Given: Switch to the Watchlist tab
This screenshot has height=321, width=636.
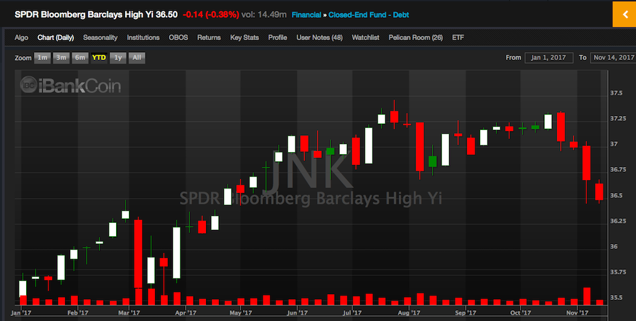Looking at the screenshot, I should 366,38.
